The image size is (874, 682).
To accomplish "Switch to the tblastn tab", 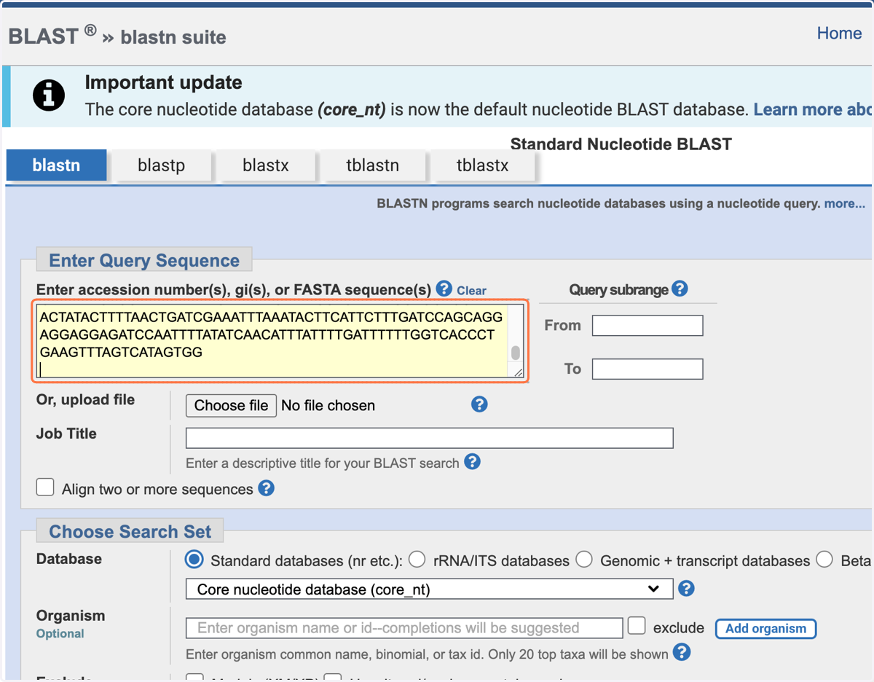I will click(x=372, y=165).
